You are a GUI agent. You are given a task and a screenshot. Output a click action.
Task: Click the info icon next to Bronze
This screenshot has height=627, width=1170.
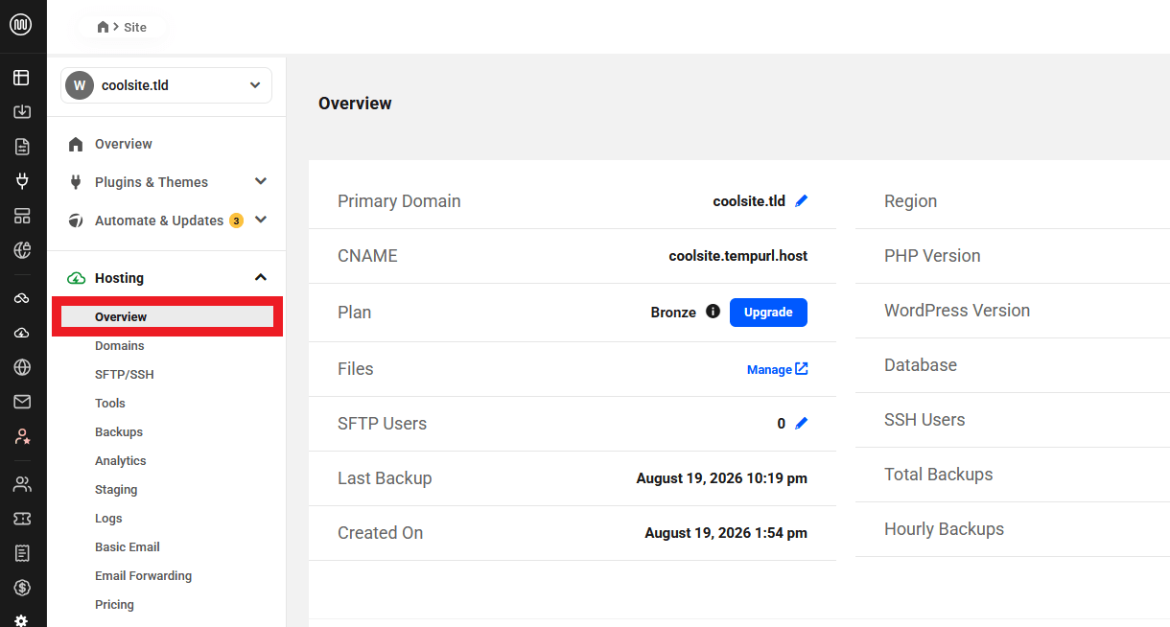click(713, 312)
